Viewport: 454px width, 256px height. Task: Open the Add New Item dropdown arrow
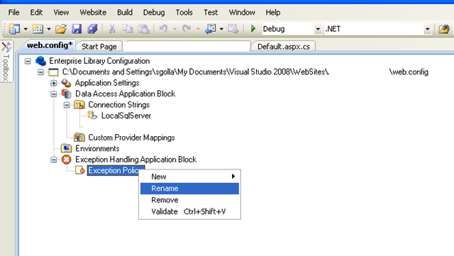(49, 29)
